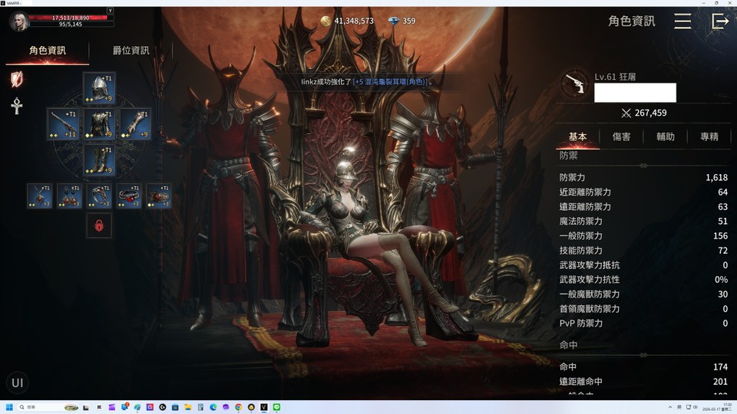Click the earrings accessory slot
This screenshot has height=414, width=737.
(x=69, y=196)
